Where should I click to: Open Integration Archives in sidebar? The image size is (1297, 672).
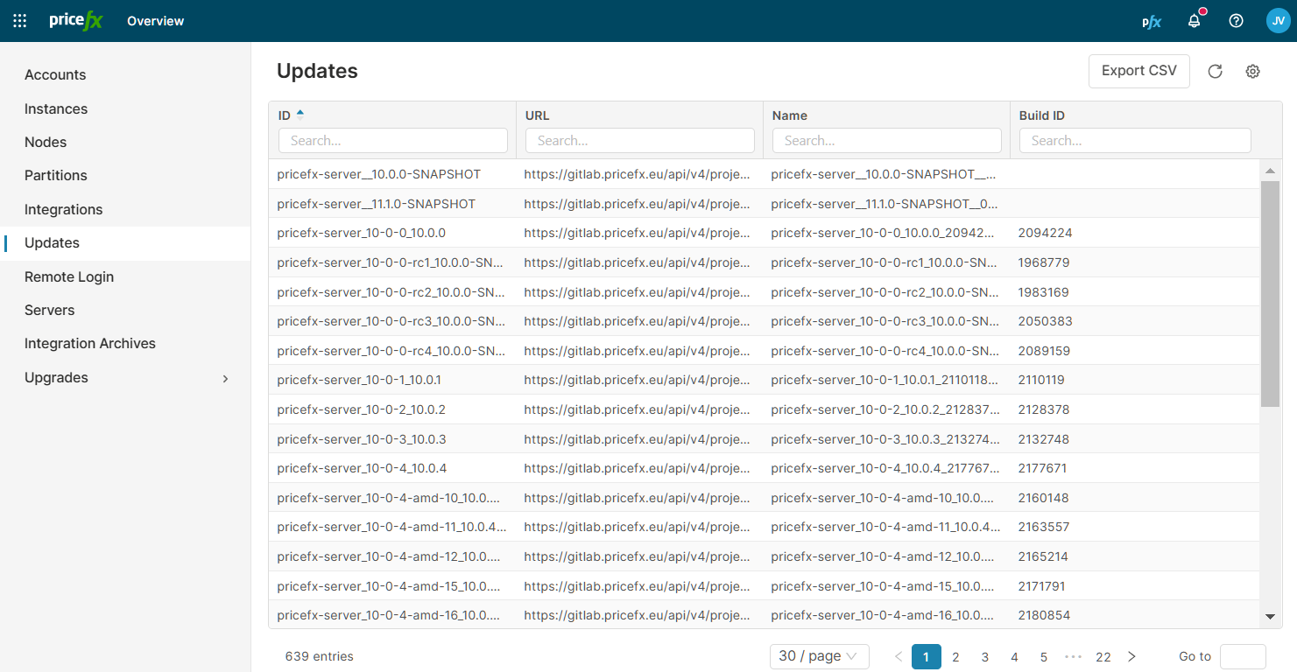[90, 343]
